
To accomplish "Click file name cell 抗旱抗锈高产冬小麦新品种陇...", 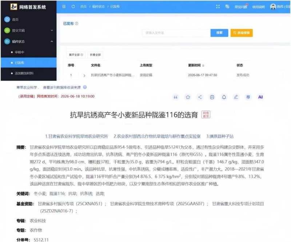I will pos(112,75).
